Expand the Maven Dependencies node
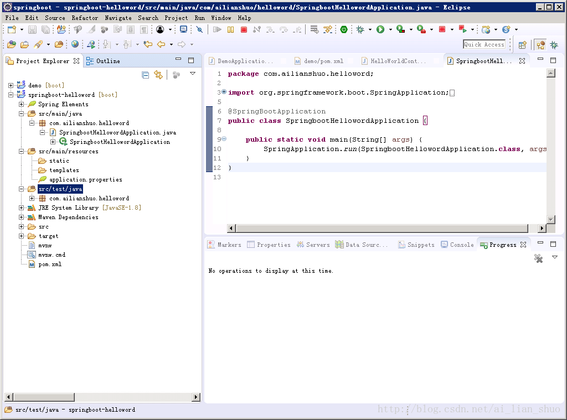Screen dimensions: 567x420 point(22,217)
